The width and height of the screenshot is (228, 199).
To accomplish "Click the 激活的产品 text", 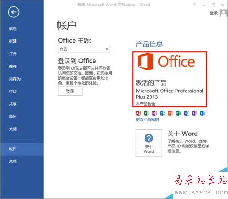I will tap(151, 83).
